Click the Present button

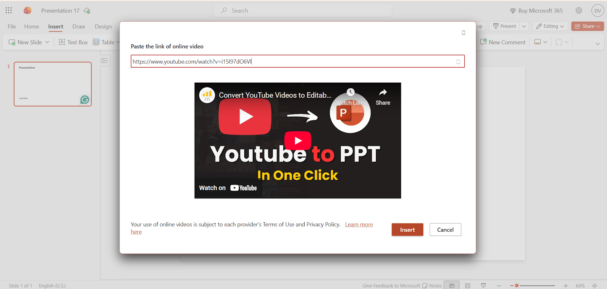coord(505,26)
